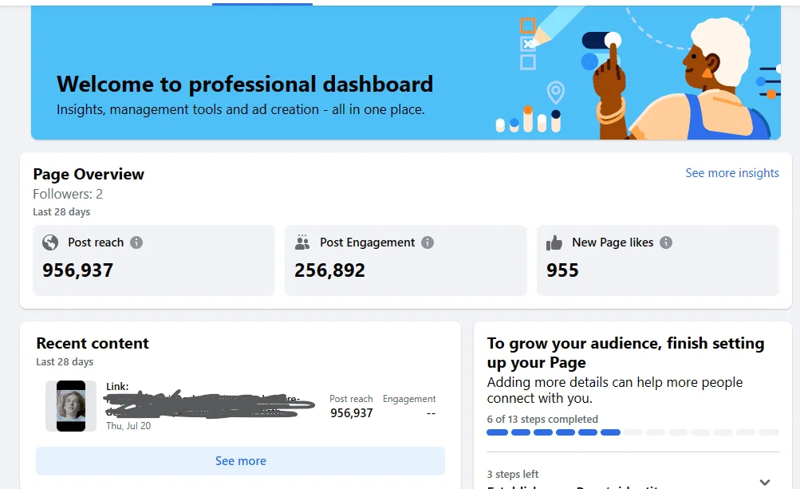Click the Recent content heading
The height and width of the screenshot is (489, 800).
pyautogui.click(x=93, y=343)
